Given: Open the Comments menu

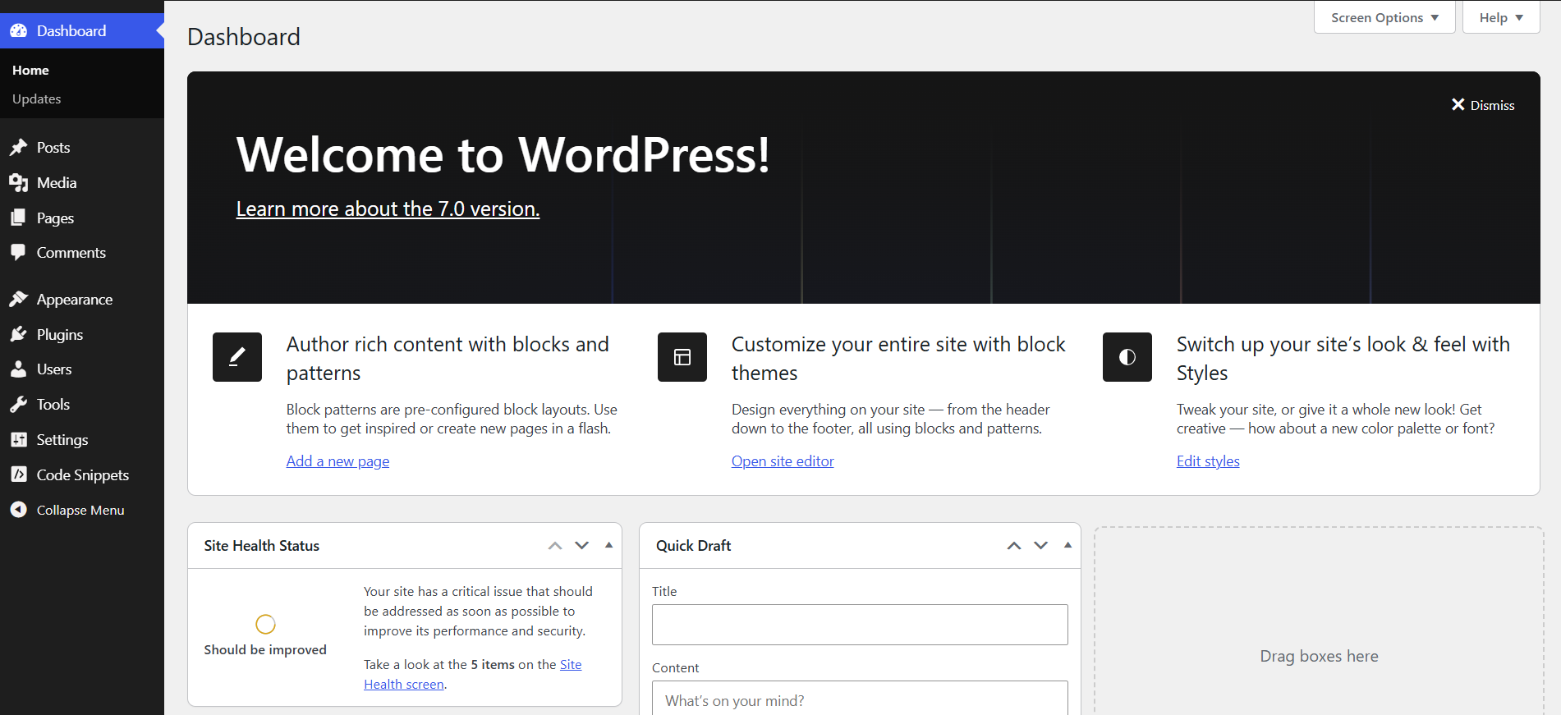Looking at the screenshot, I should [82, 253].
